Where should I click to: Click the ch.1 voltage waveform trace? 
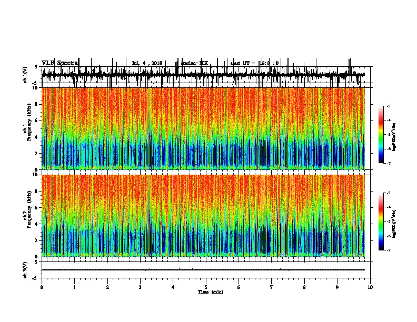(x=203, y=75)
